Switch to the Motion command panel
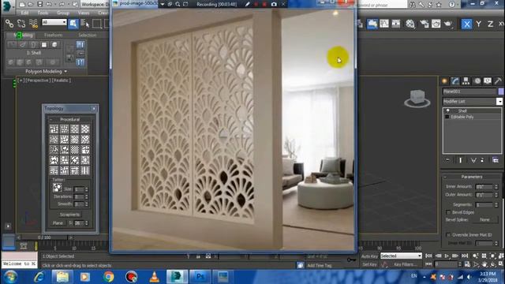This screenshot has width=505, height=284. coord(477,81)
